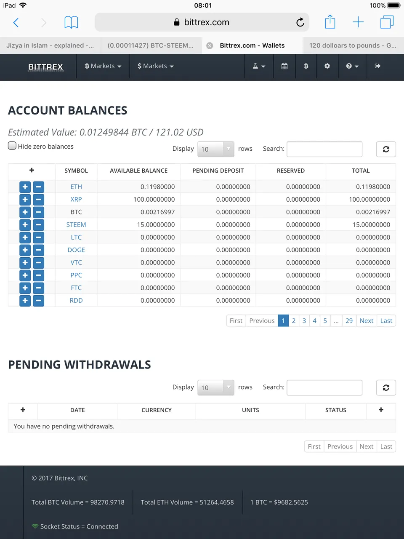Open Safari share sheet icon
404x539 pixels.
tap(330, 22)
